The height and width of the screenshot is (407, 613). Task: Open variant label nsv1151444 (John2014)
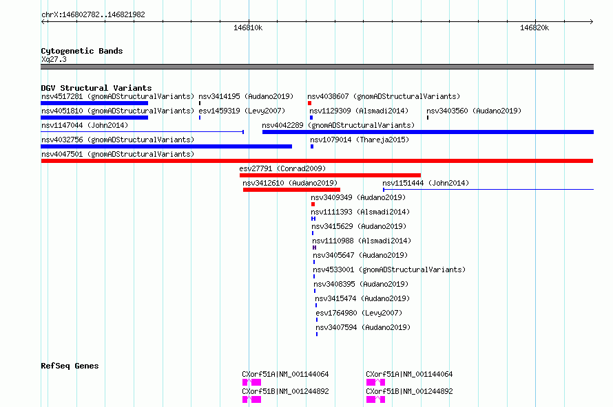coord(426,183)
